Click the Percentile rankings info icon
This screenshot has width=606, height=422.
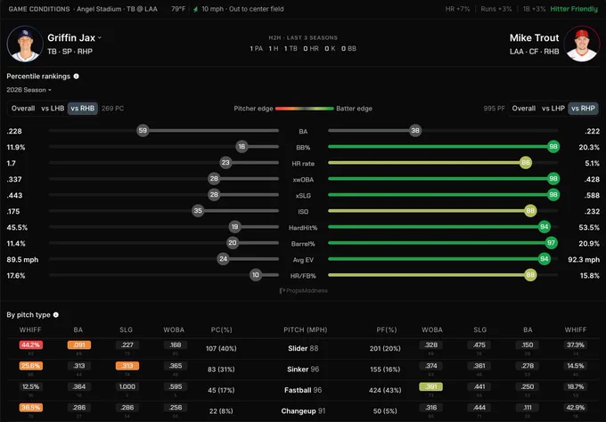coord(76,77)
